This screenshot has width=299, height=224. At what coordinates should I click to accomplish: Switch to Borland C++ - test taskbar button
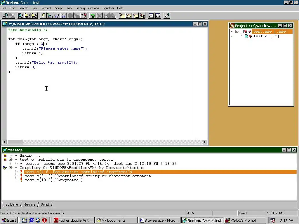202,220
